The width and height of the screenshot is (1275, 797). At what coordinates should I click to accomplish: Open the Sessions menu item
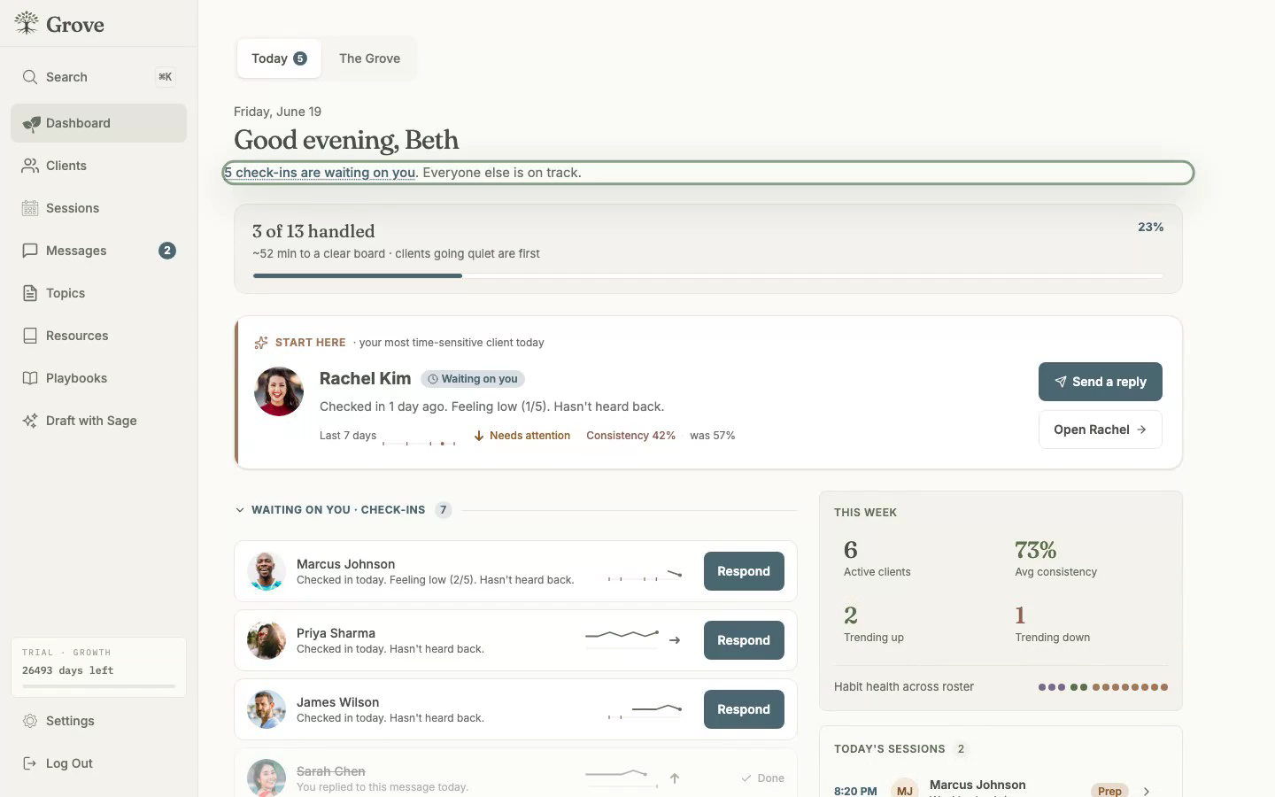pyautogui.click(x=98, y=208)
